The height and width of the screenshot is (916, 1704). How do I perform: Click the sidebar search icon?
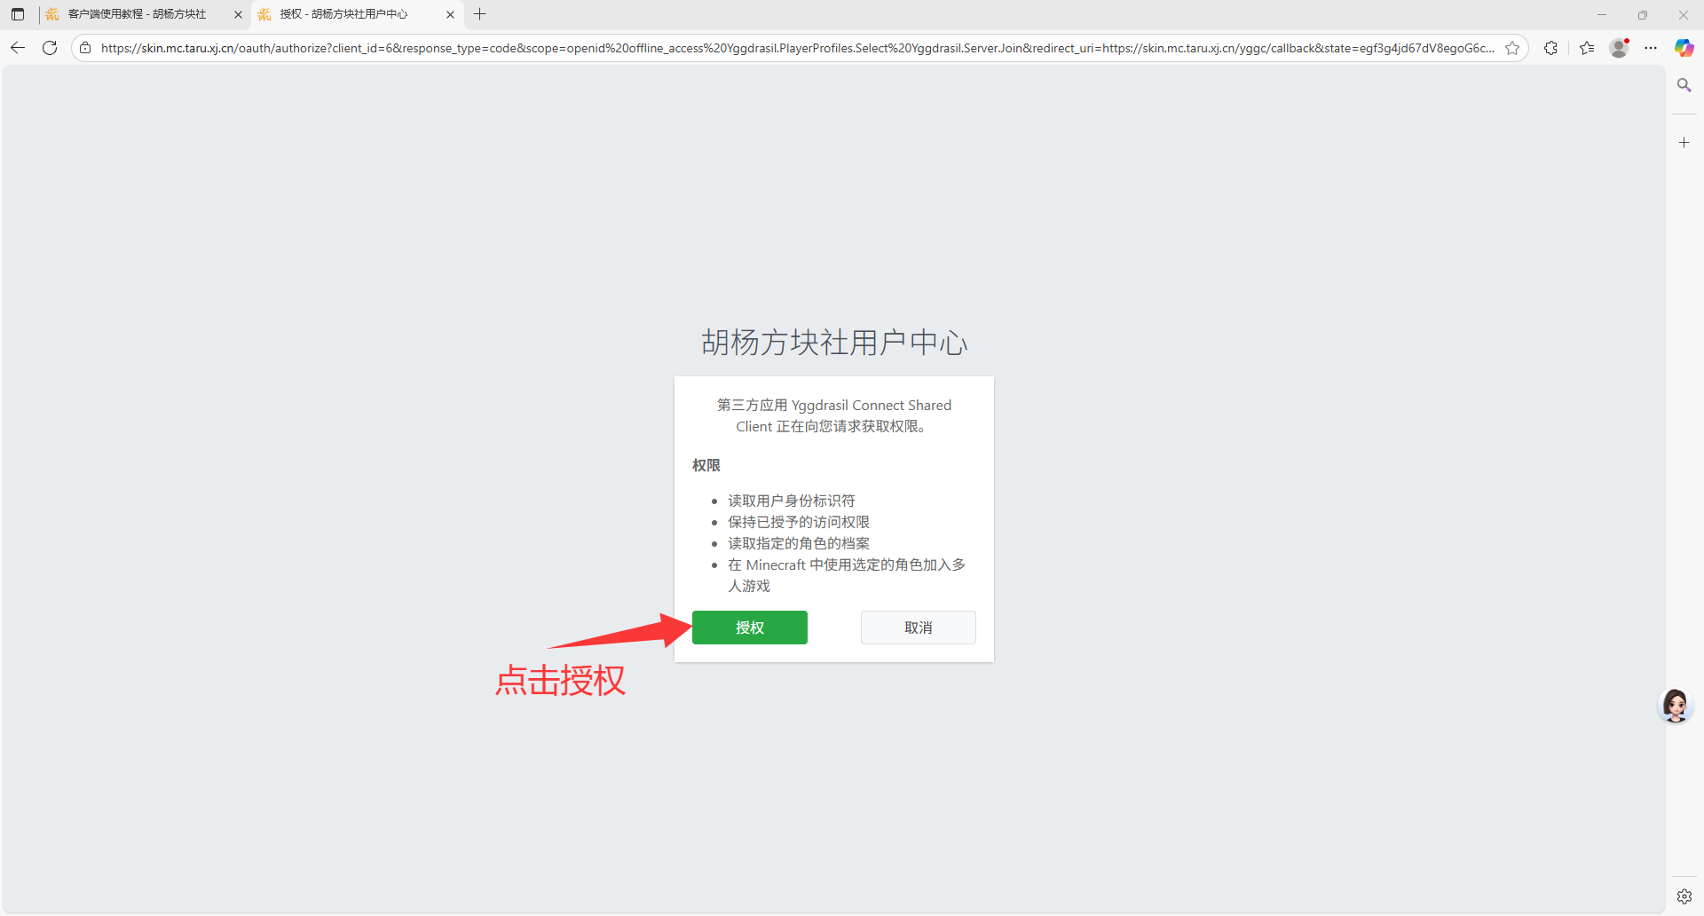coord(1684,85)
